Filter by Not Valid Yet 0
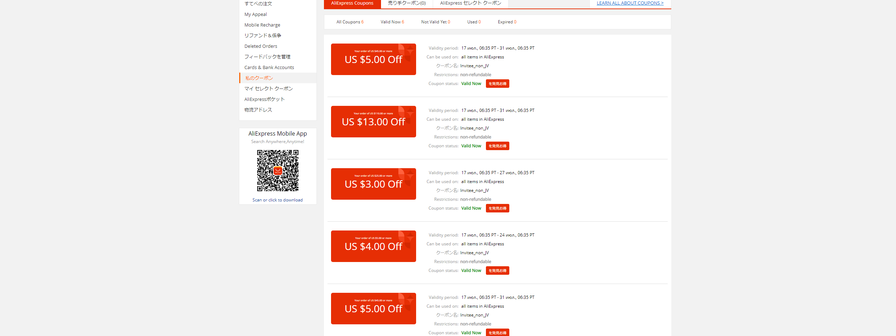The height and width of the screenshot is (336, 896). pyautogui.click(x=436, y=22)
